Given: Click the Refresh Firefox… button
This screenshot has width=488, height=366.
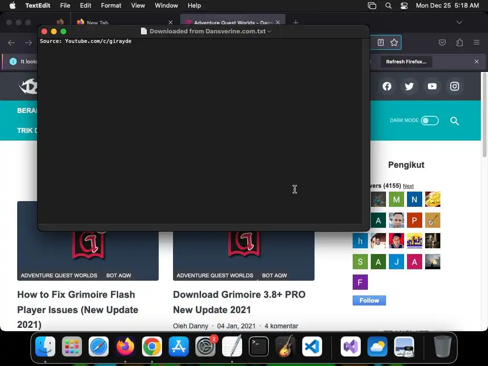Looking at the screenshot, I should 406,61.
